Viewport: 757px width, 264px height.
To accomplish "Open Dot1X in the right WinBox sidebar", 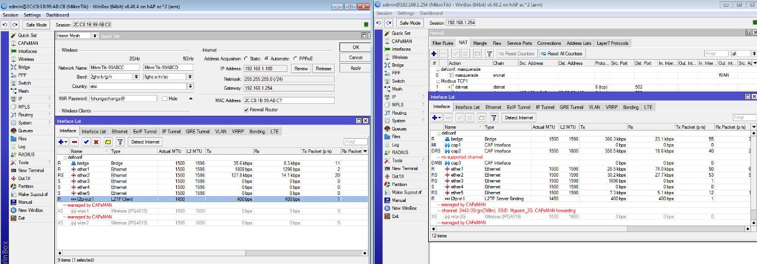I will point(398,176).
